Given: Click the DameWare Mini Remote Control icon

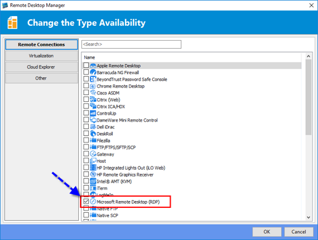Looking at the screenshot, I should coord(93,120).
